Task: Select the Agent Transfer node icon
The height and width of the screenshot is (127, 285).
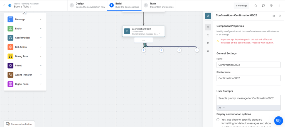Action: coord(10,75)
